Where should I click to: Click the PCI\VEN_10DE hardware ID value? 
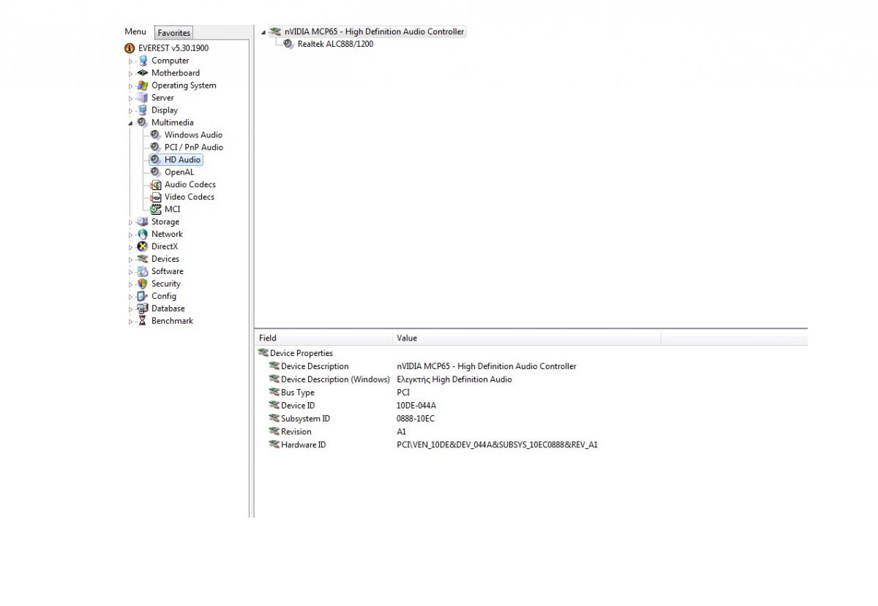pyautogui.click(x=497, y=445)
